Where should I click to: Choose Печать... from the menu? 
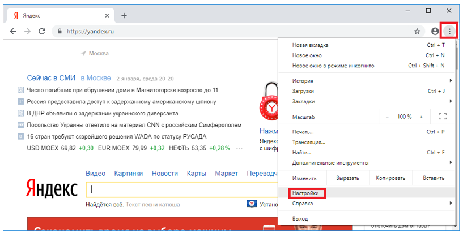pyautogui.click(x=367, y=132)
